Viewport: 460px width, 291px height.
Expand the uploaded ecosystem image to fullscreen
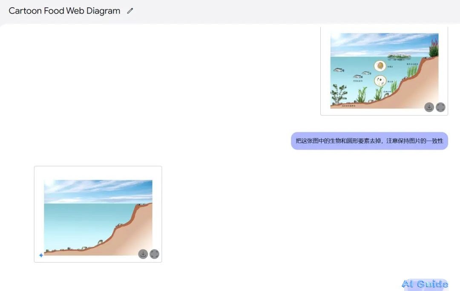point(440,107)
